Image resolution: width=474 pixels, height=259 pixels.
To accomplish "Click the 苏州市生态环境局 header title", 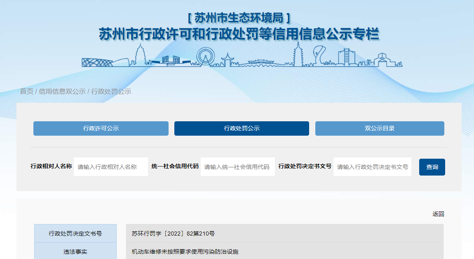I will pyautogui.click(x=239, y=18).
